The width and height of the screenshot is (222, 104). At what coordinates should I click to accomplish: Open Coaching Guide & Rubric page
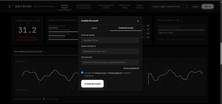point(106,7)
